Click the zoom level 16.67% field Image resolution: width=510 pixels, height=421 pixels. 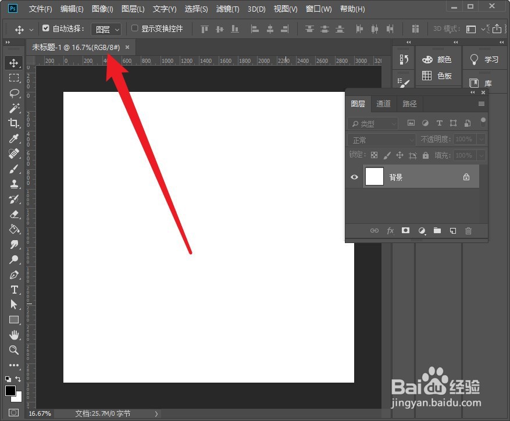(x=40, y=413)
